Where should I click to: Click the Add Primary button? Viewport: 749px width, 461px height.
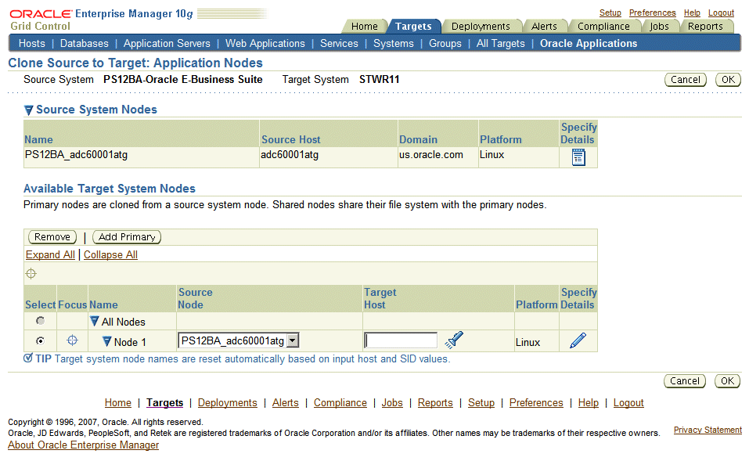click(127, 237)
